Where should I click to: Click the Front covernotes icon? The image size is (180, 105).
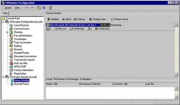pyautogui.click(x=11, y=42)
